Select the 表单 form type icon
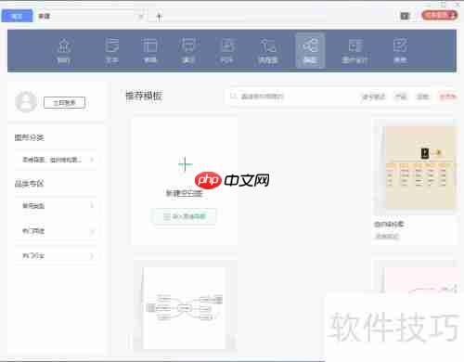464x362 pixels. point(400,51)
